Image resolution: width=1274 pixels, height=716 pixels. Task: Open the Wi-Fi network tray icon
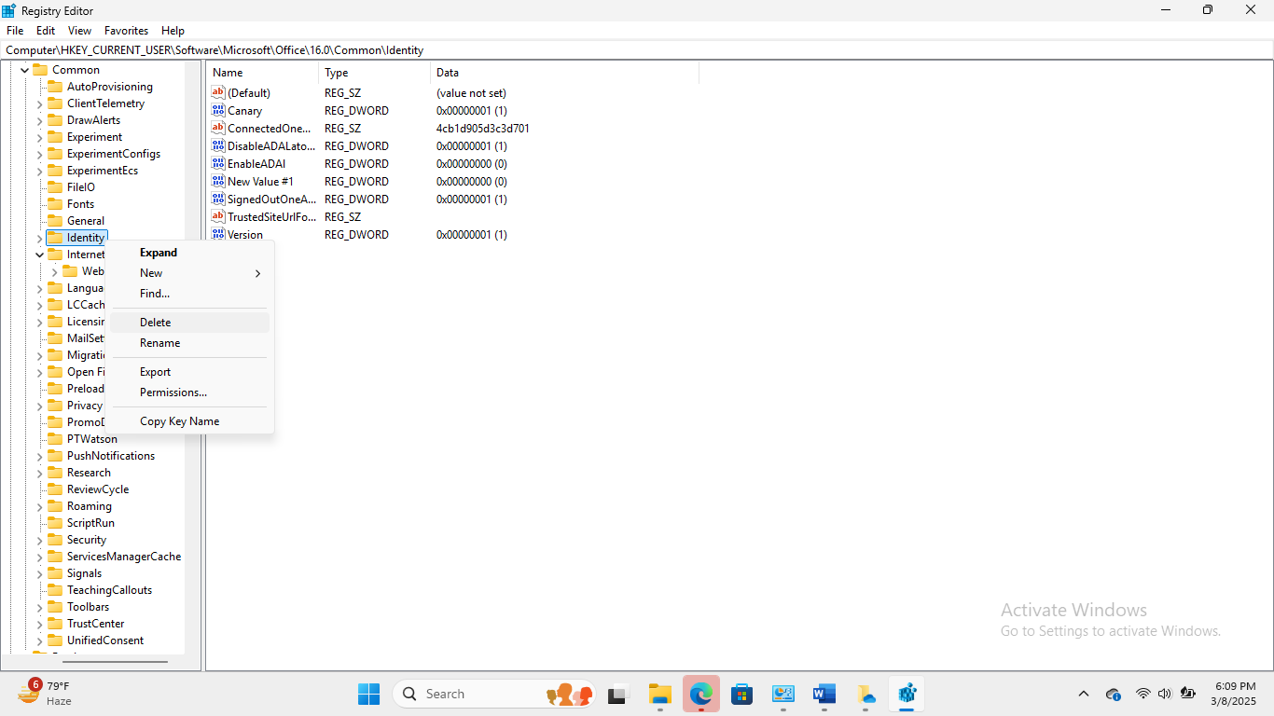click(1142, 694)
